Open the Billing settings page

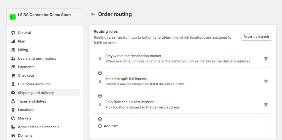[x=23, y=50]
